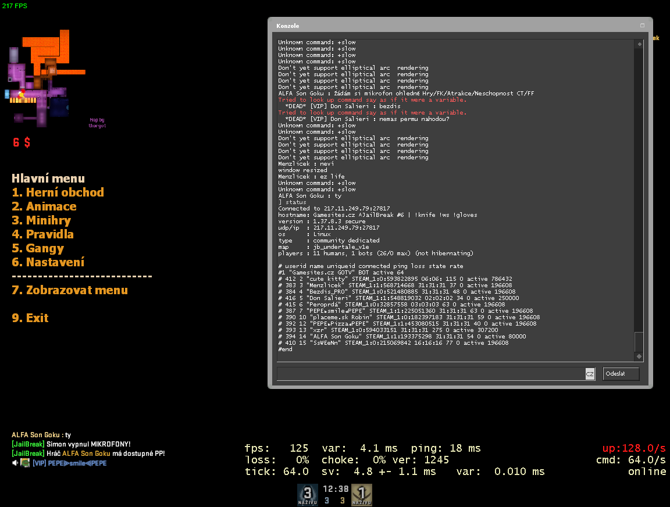The height and width of the screenshot is (507, 670).
Task: Click the player avatar beside the VIP tag
Action: pyautogui.click(x=25, y=463)
